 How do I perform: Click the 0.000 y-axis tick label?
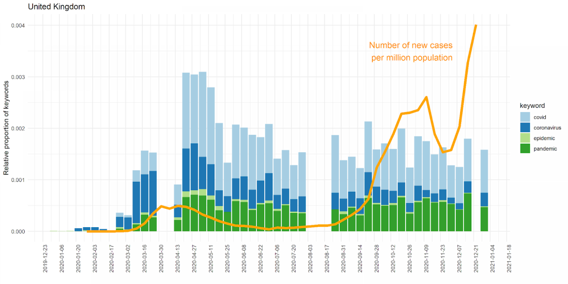pyautogui.click(x=19, y=231)
